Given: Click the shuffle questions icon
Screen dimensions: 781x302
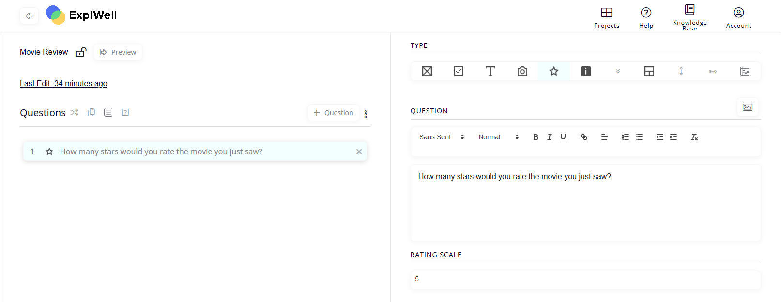Looking at the screenshot, I should [x=74, y=112].
